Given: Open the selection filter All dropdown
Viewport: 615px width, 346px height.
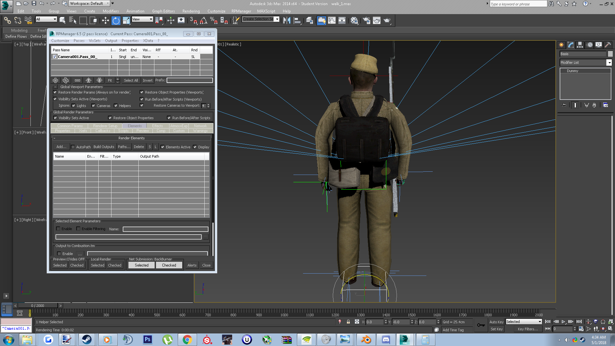Looking at the screenshot, I should pyautogui.click(x=46, y=19).
